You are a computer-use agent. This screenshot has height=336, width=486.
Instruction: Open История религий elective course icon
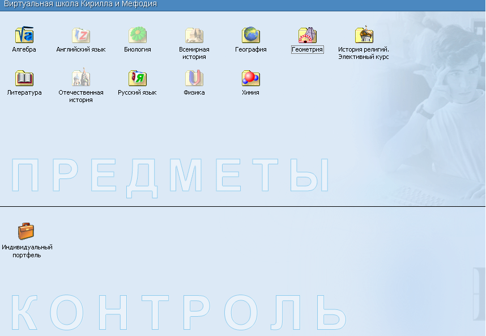(x=364, y=35)
